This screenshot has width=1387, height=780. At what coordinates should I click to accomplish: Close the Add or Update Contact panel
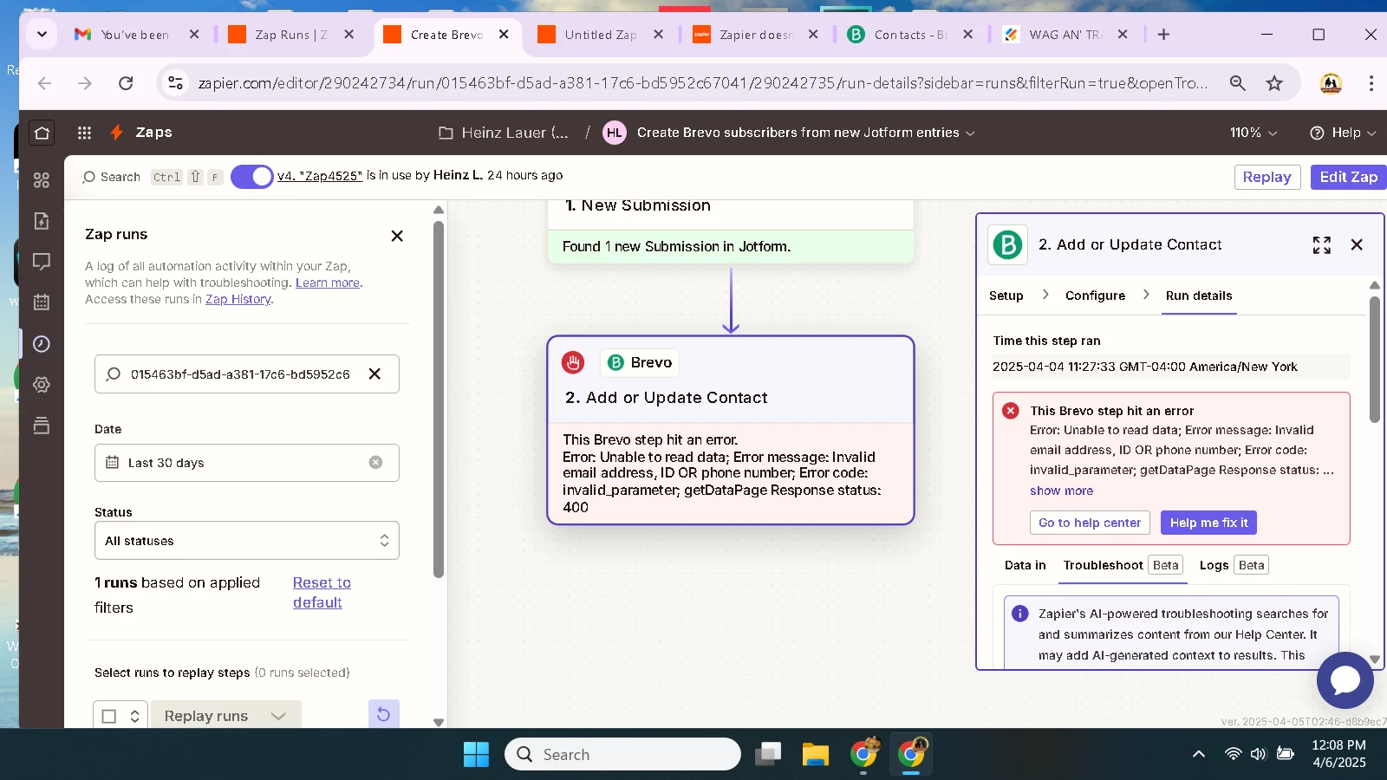coord(1357,245)
